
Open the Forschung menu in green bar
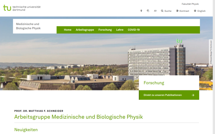click(x=105, y=30)
